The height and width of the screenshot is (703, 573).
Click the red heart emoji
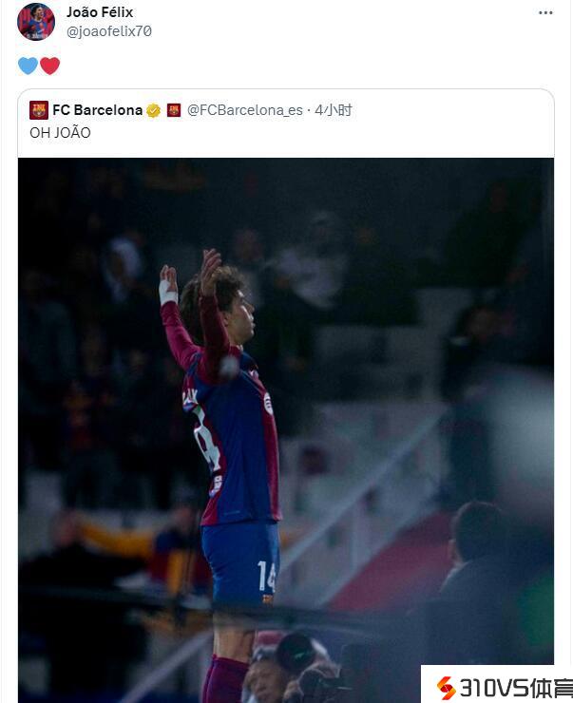point(49,66)
